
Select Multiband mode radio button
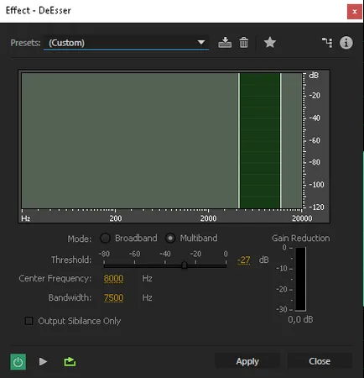170,239
